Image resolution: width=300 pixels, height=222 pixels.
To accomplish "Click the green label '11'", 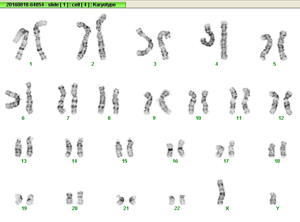I will click(x=239, y=118).
